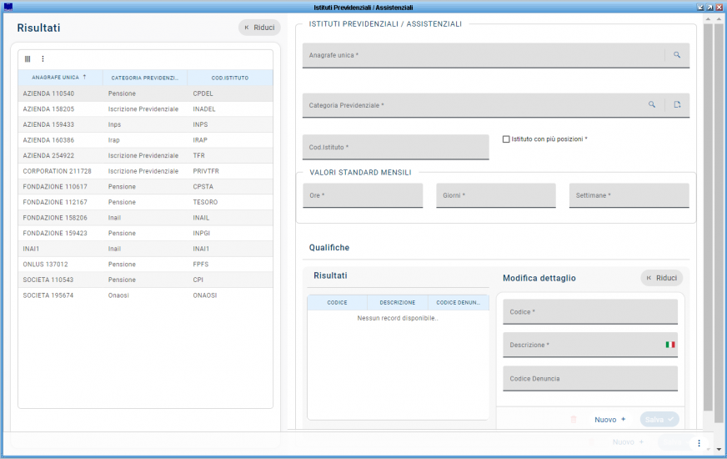Click the Ore input field
Screen dimensions: 727x459
tap(363, 195)
